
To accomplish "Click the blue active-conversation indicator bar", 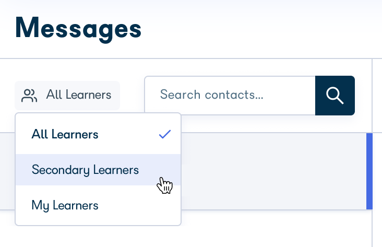I will coord(369,171).
